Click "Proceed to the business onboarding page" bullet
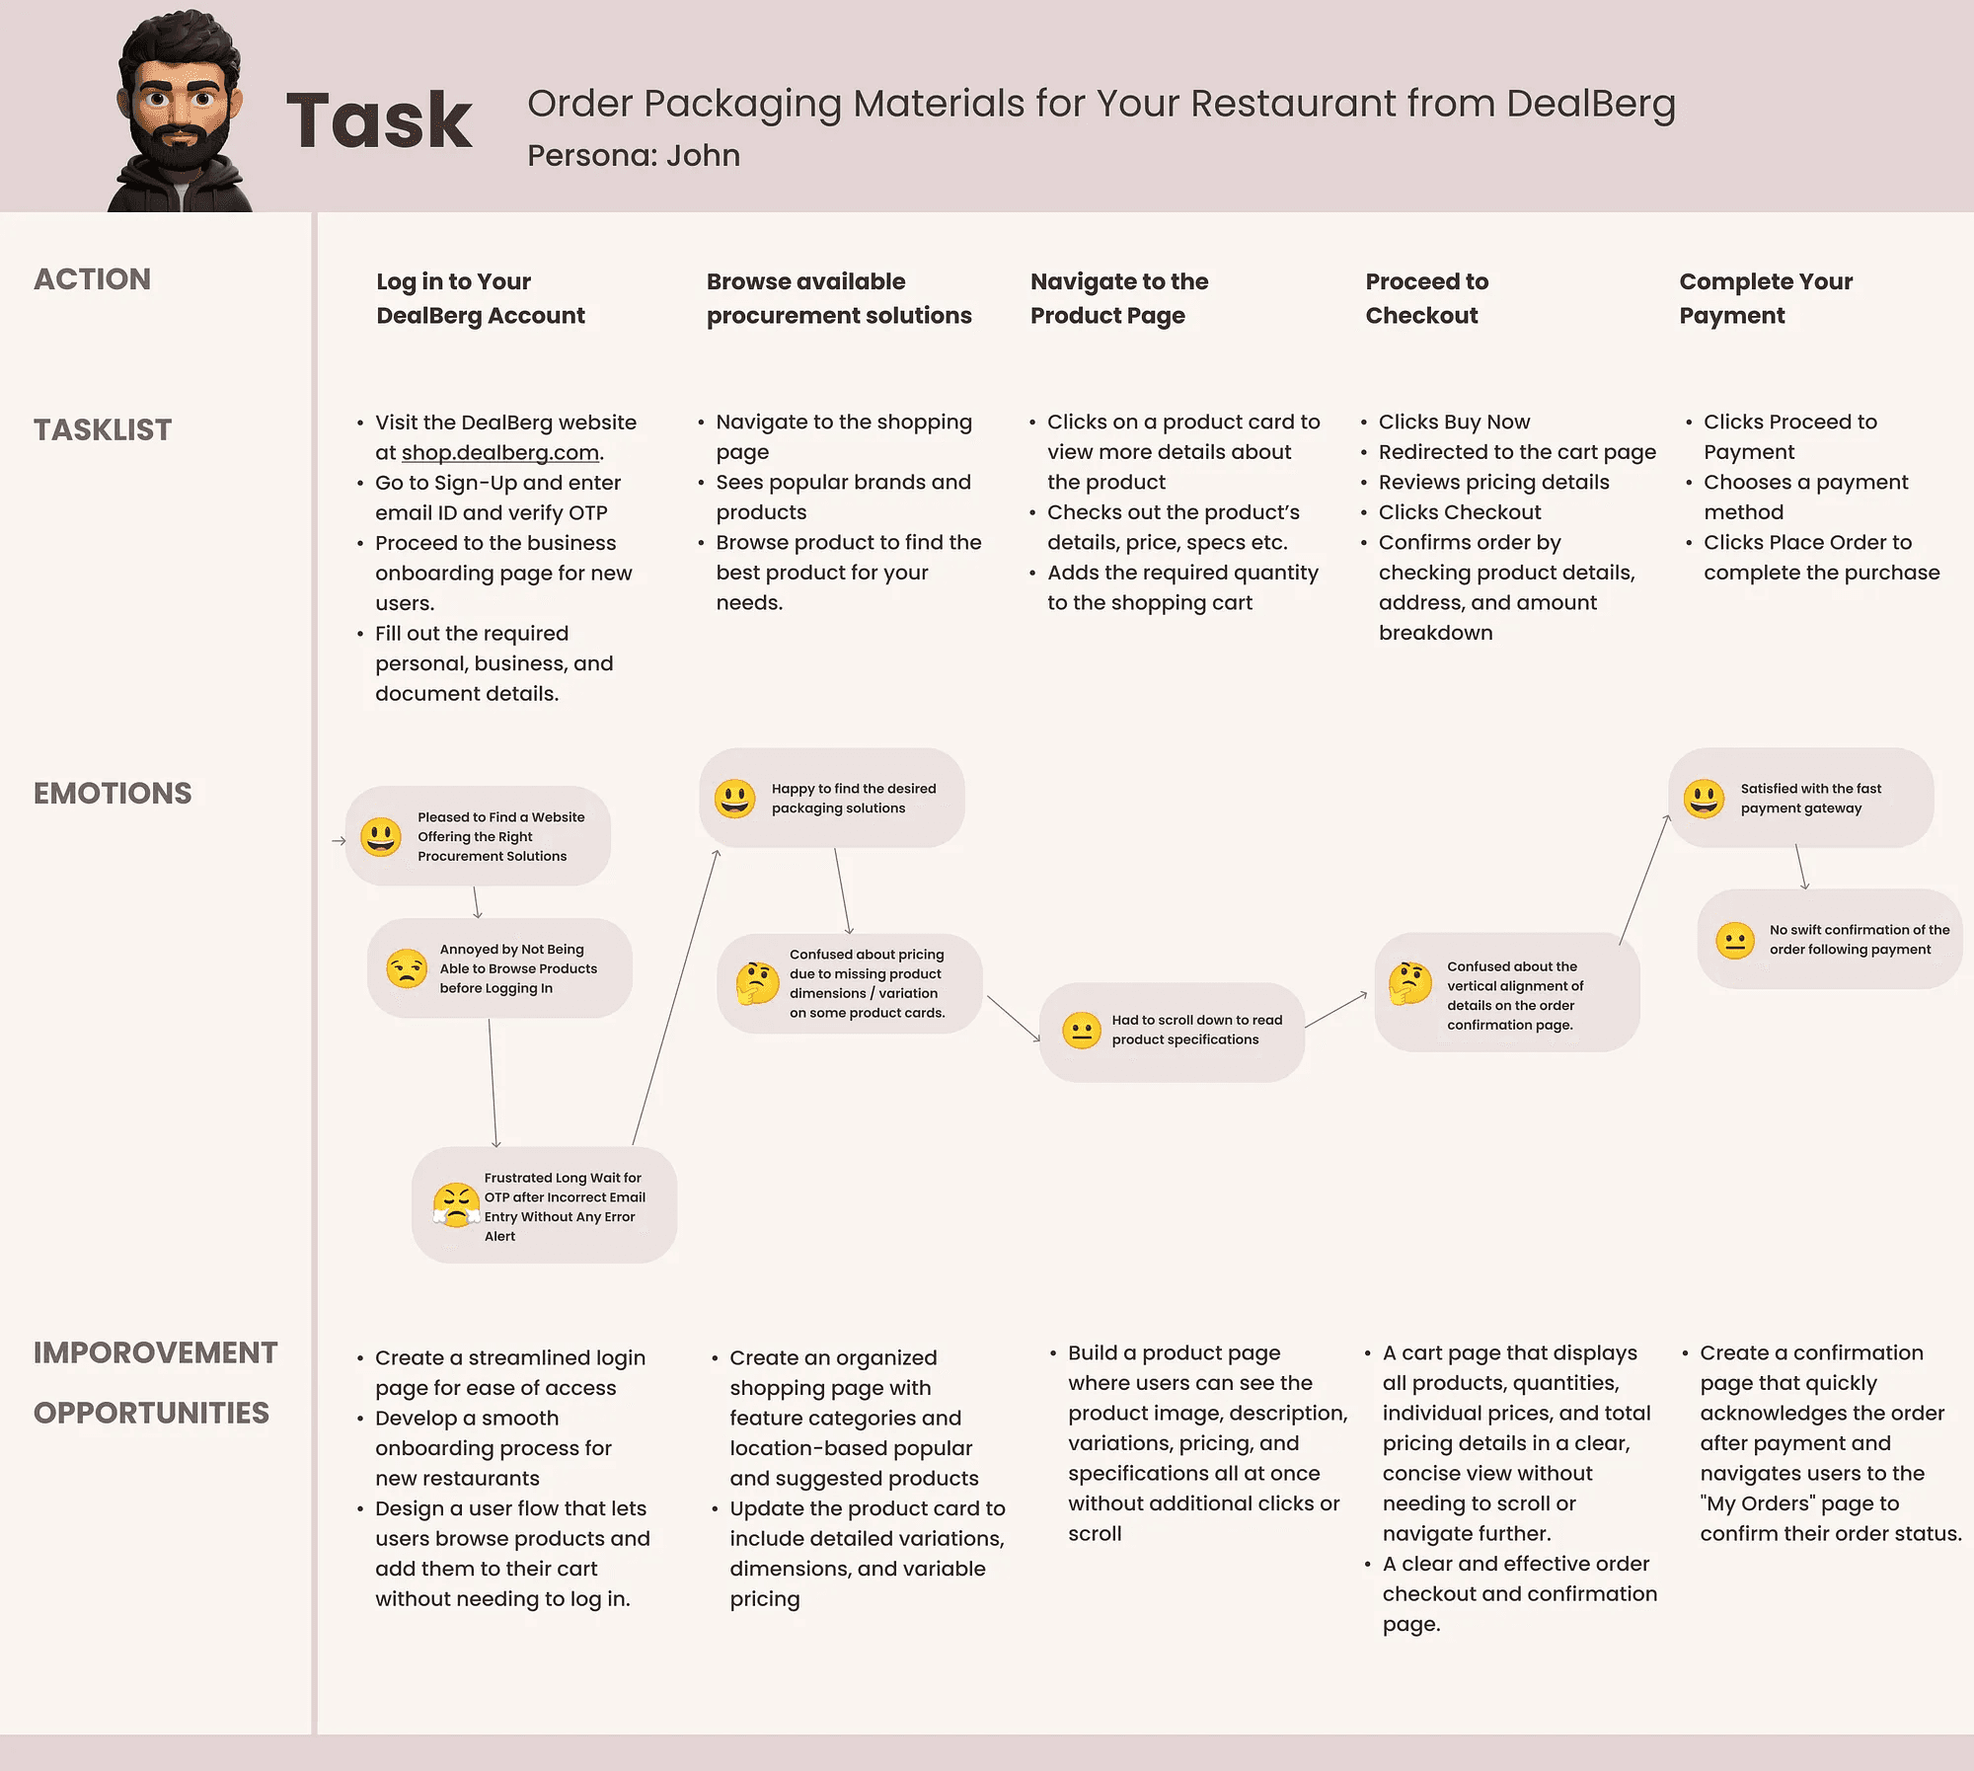This screenshot has width=1974, height=1771. pyautogui.click(x=503, y=573)
